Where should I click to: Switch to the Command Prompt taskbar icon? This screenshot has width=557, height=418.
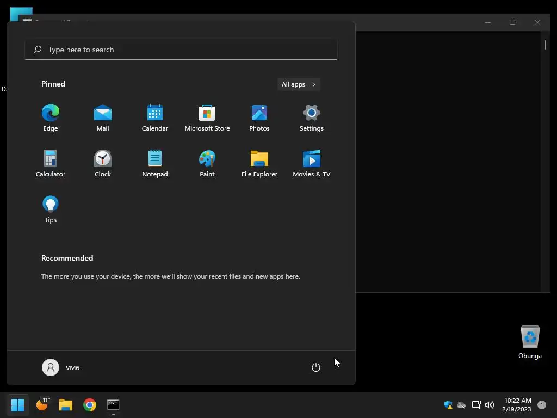(113, 405)
